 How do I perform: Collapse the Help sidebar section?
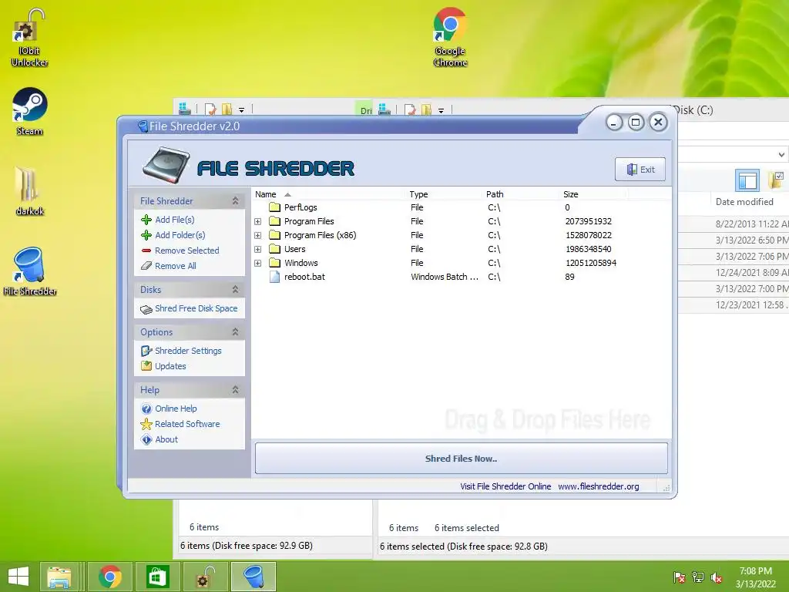pyautogui.click(x=235, y=389)
